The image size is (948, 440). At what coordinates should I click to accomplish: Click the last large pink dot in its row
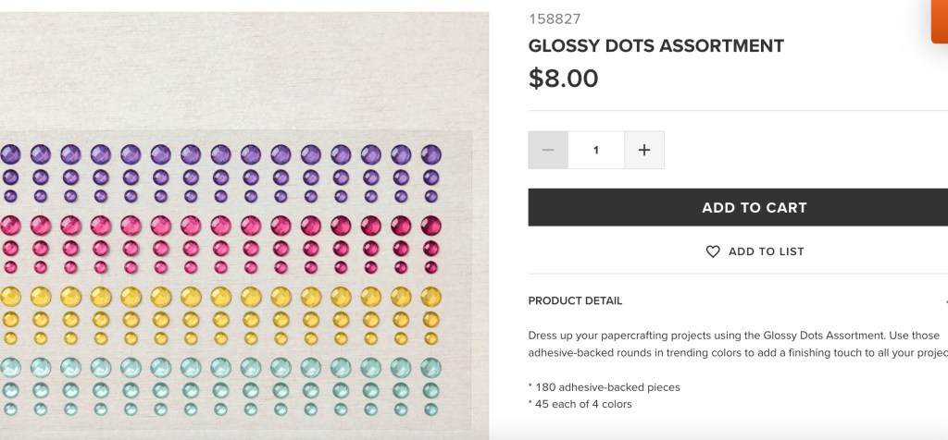(x=430, y=225)
